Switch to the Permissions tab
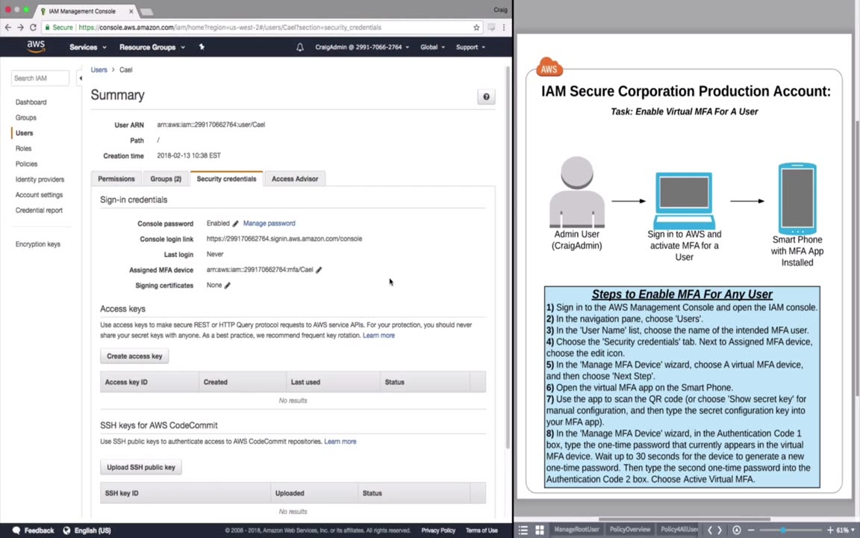This screenshot has width=860, height=538. point(116,179)
